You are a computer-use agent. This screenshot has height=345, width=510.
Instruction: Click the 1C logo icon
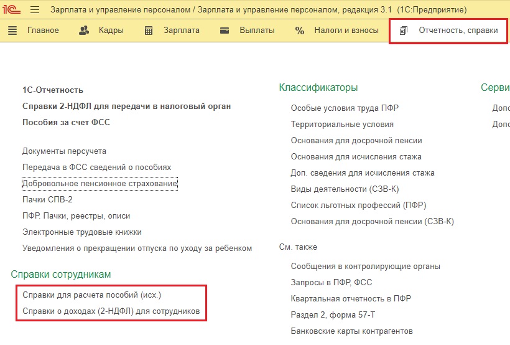pos(11,10)
